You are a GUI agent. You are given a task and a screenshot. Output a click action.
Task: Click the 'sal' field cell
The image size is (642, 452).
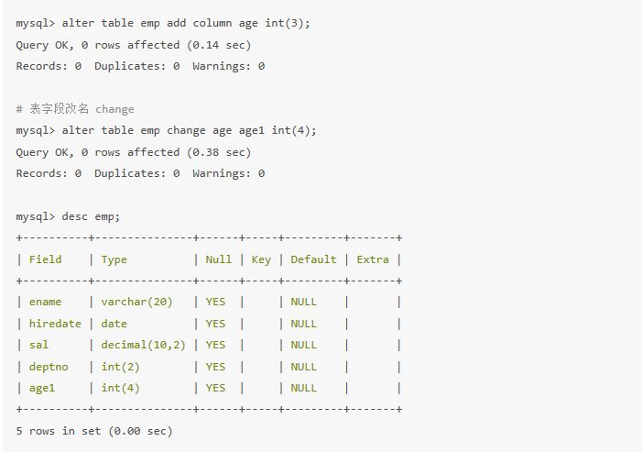38,345
